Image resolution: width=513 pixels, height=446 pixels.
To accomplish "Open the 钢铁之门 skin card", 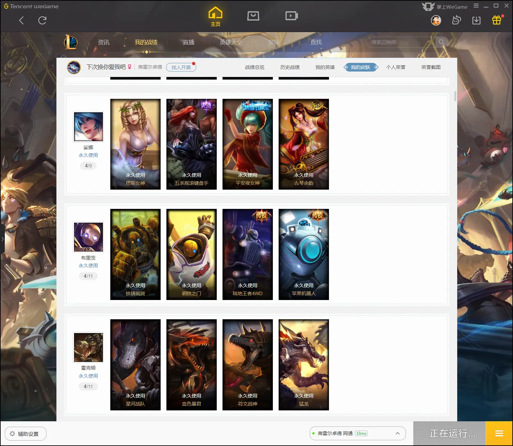I will (191, 254).
